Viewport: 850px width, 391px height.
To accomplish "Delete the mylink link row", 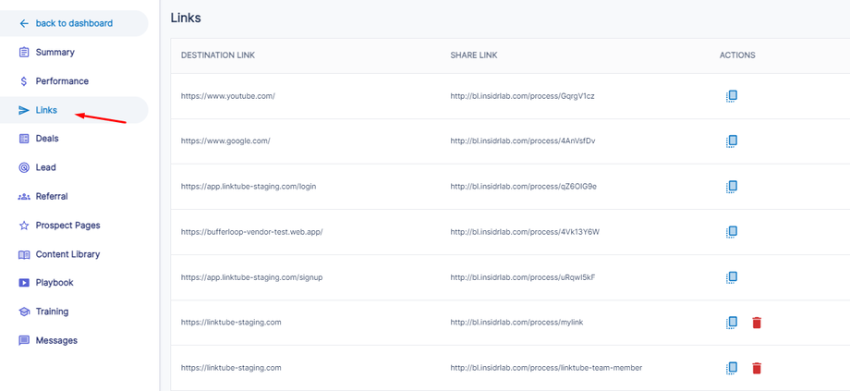I will click(x=757, y=323).
